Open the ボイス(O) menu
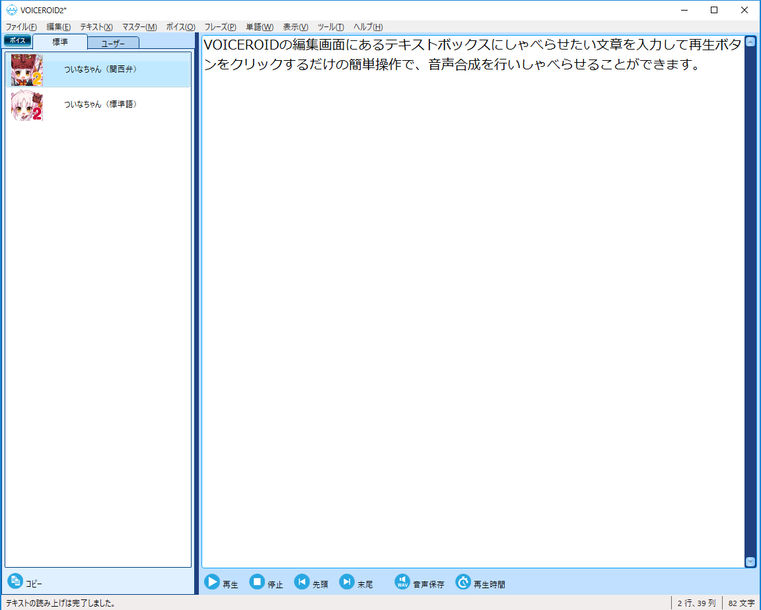Screen dimensions: 761x610 pos(180,26)
